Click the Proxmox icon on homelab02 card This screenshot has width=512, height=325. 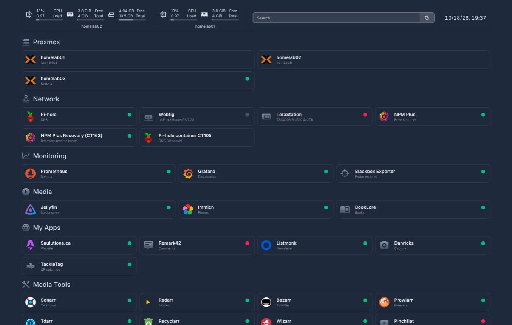coord(266,60)
